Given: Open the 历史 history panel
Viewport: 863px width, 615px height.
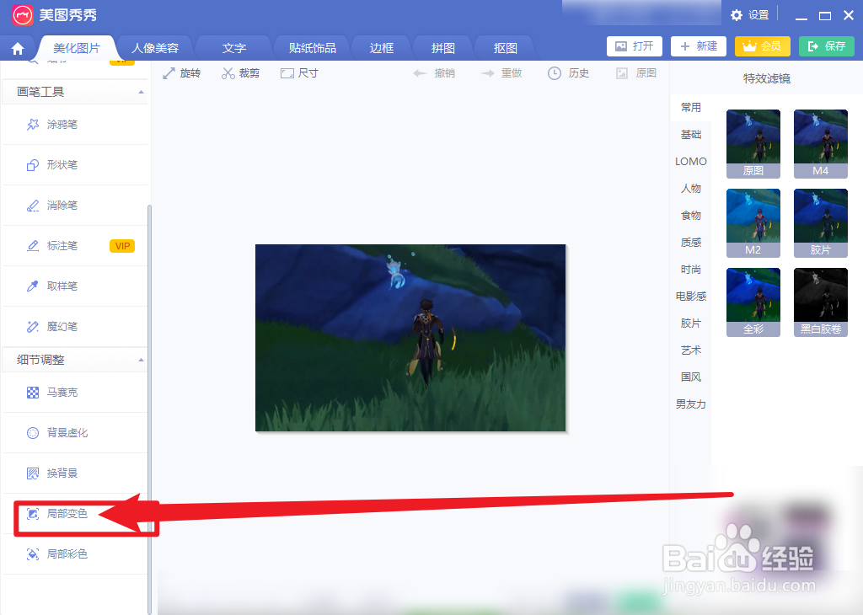Looking at the screenshot, I should (x=569, y=73).
